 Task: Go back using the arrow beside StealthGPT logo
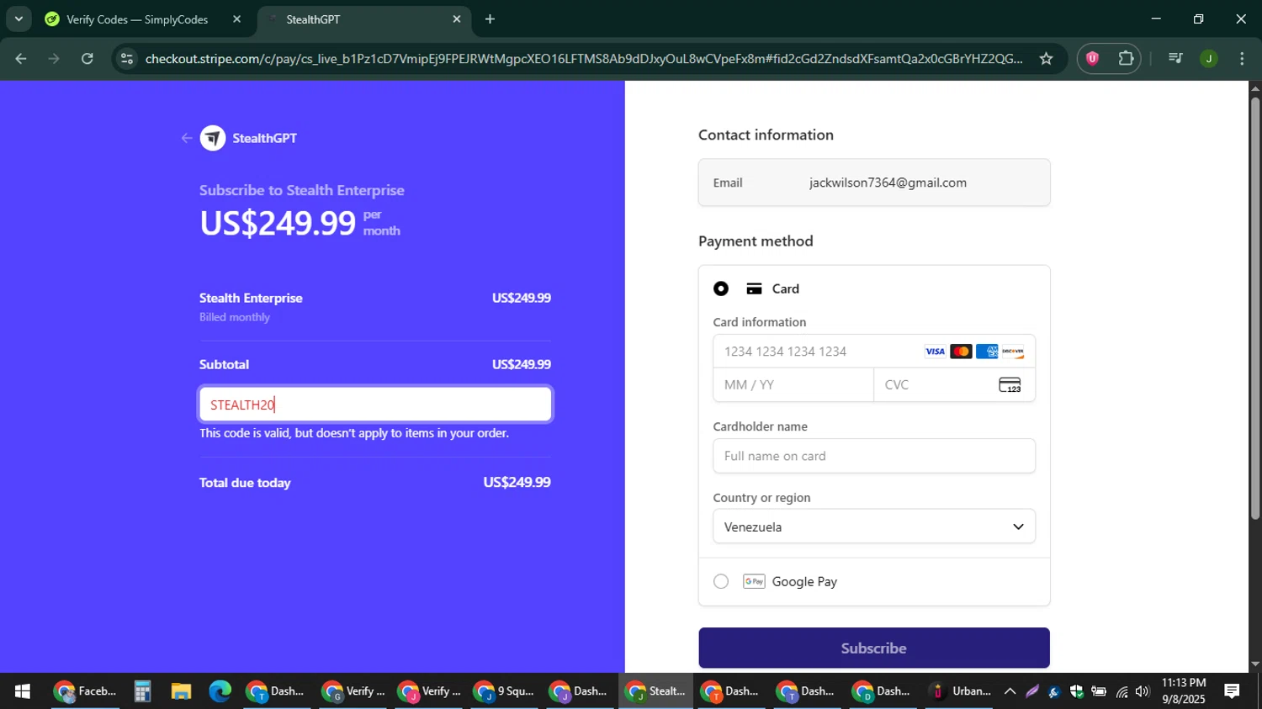(187, 138)
